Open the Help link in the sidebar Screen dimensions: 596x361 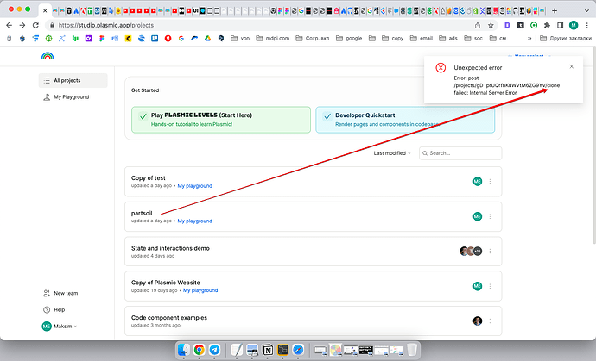pyautogui.click(x=59, y=309)
